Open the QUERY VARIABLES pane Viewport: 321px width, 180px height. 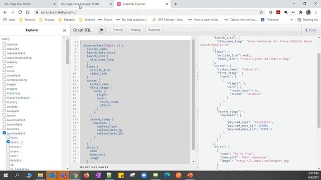[x=94, y=167]
